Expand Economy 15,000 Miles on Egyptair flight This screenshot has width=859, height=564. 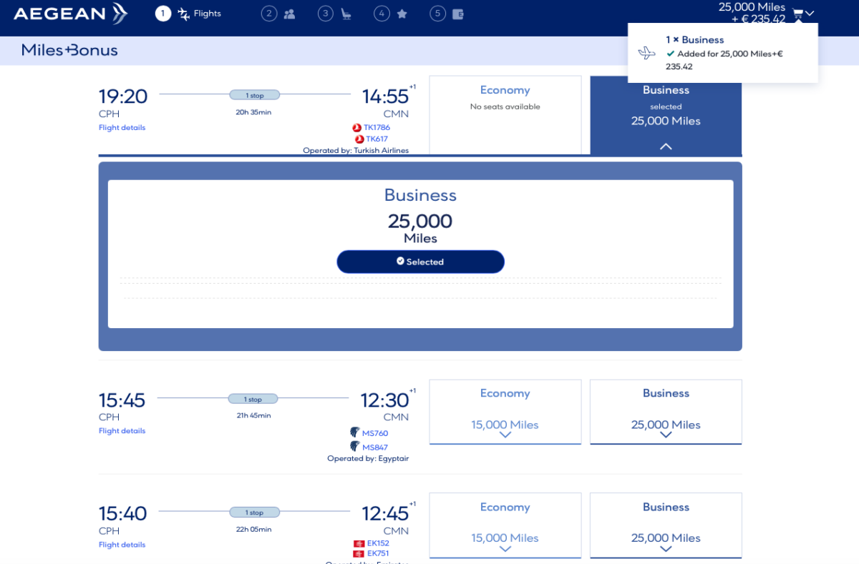(505, 412)
